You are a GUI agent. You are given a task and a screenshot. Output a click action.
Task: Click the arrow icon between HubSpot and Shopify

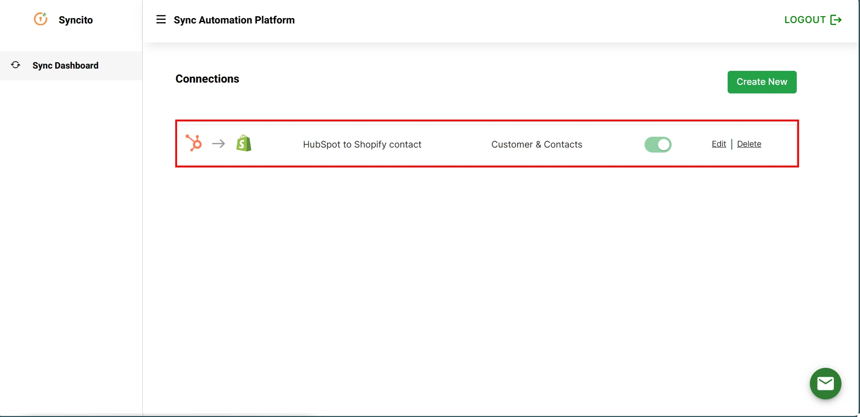218,144
